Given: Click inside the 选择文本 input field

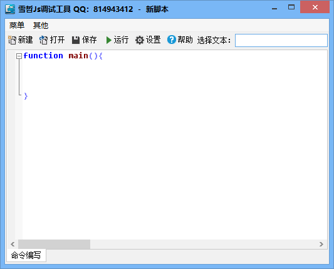Looking at the screenshot, I should pos(281,40).
